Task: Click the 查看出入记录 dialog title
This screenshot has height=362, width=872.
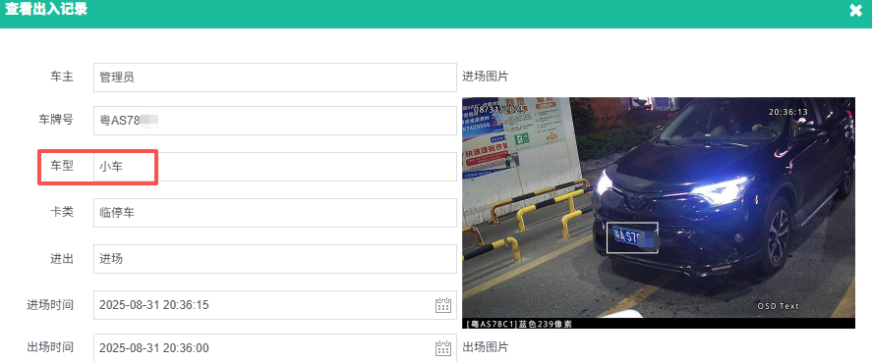Action: [x=46, y=10]
